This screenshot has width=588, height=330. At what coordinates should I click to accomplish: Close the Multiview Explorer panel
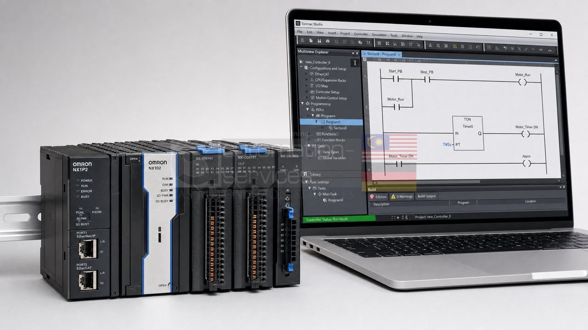(x=357, y=53)
